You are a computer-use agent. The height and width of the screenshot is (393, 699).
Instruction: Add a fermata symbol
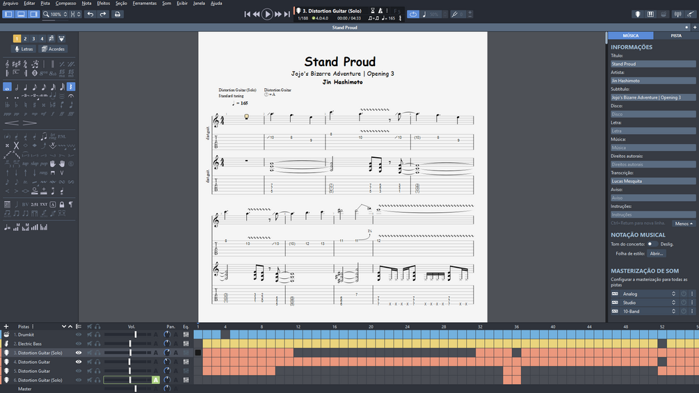[71, 96]
